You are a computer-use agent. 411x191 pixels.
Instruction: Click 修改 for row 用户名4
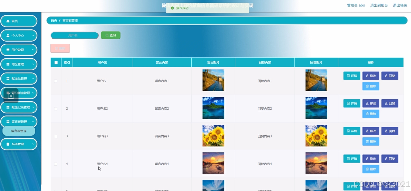371,159
